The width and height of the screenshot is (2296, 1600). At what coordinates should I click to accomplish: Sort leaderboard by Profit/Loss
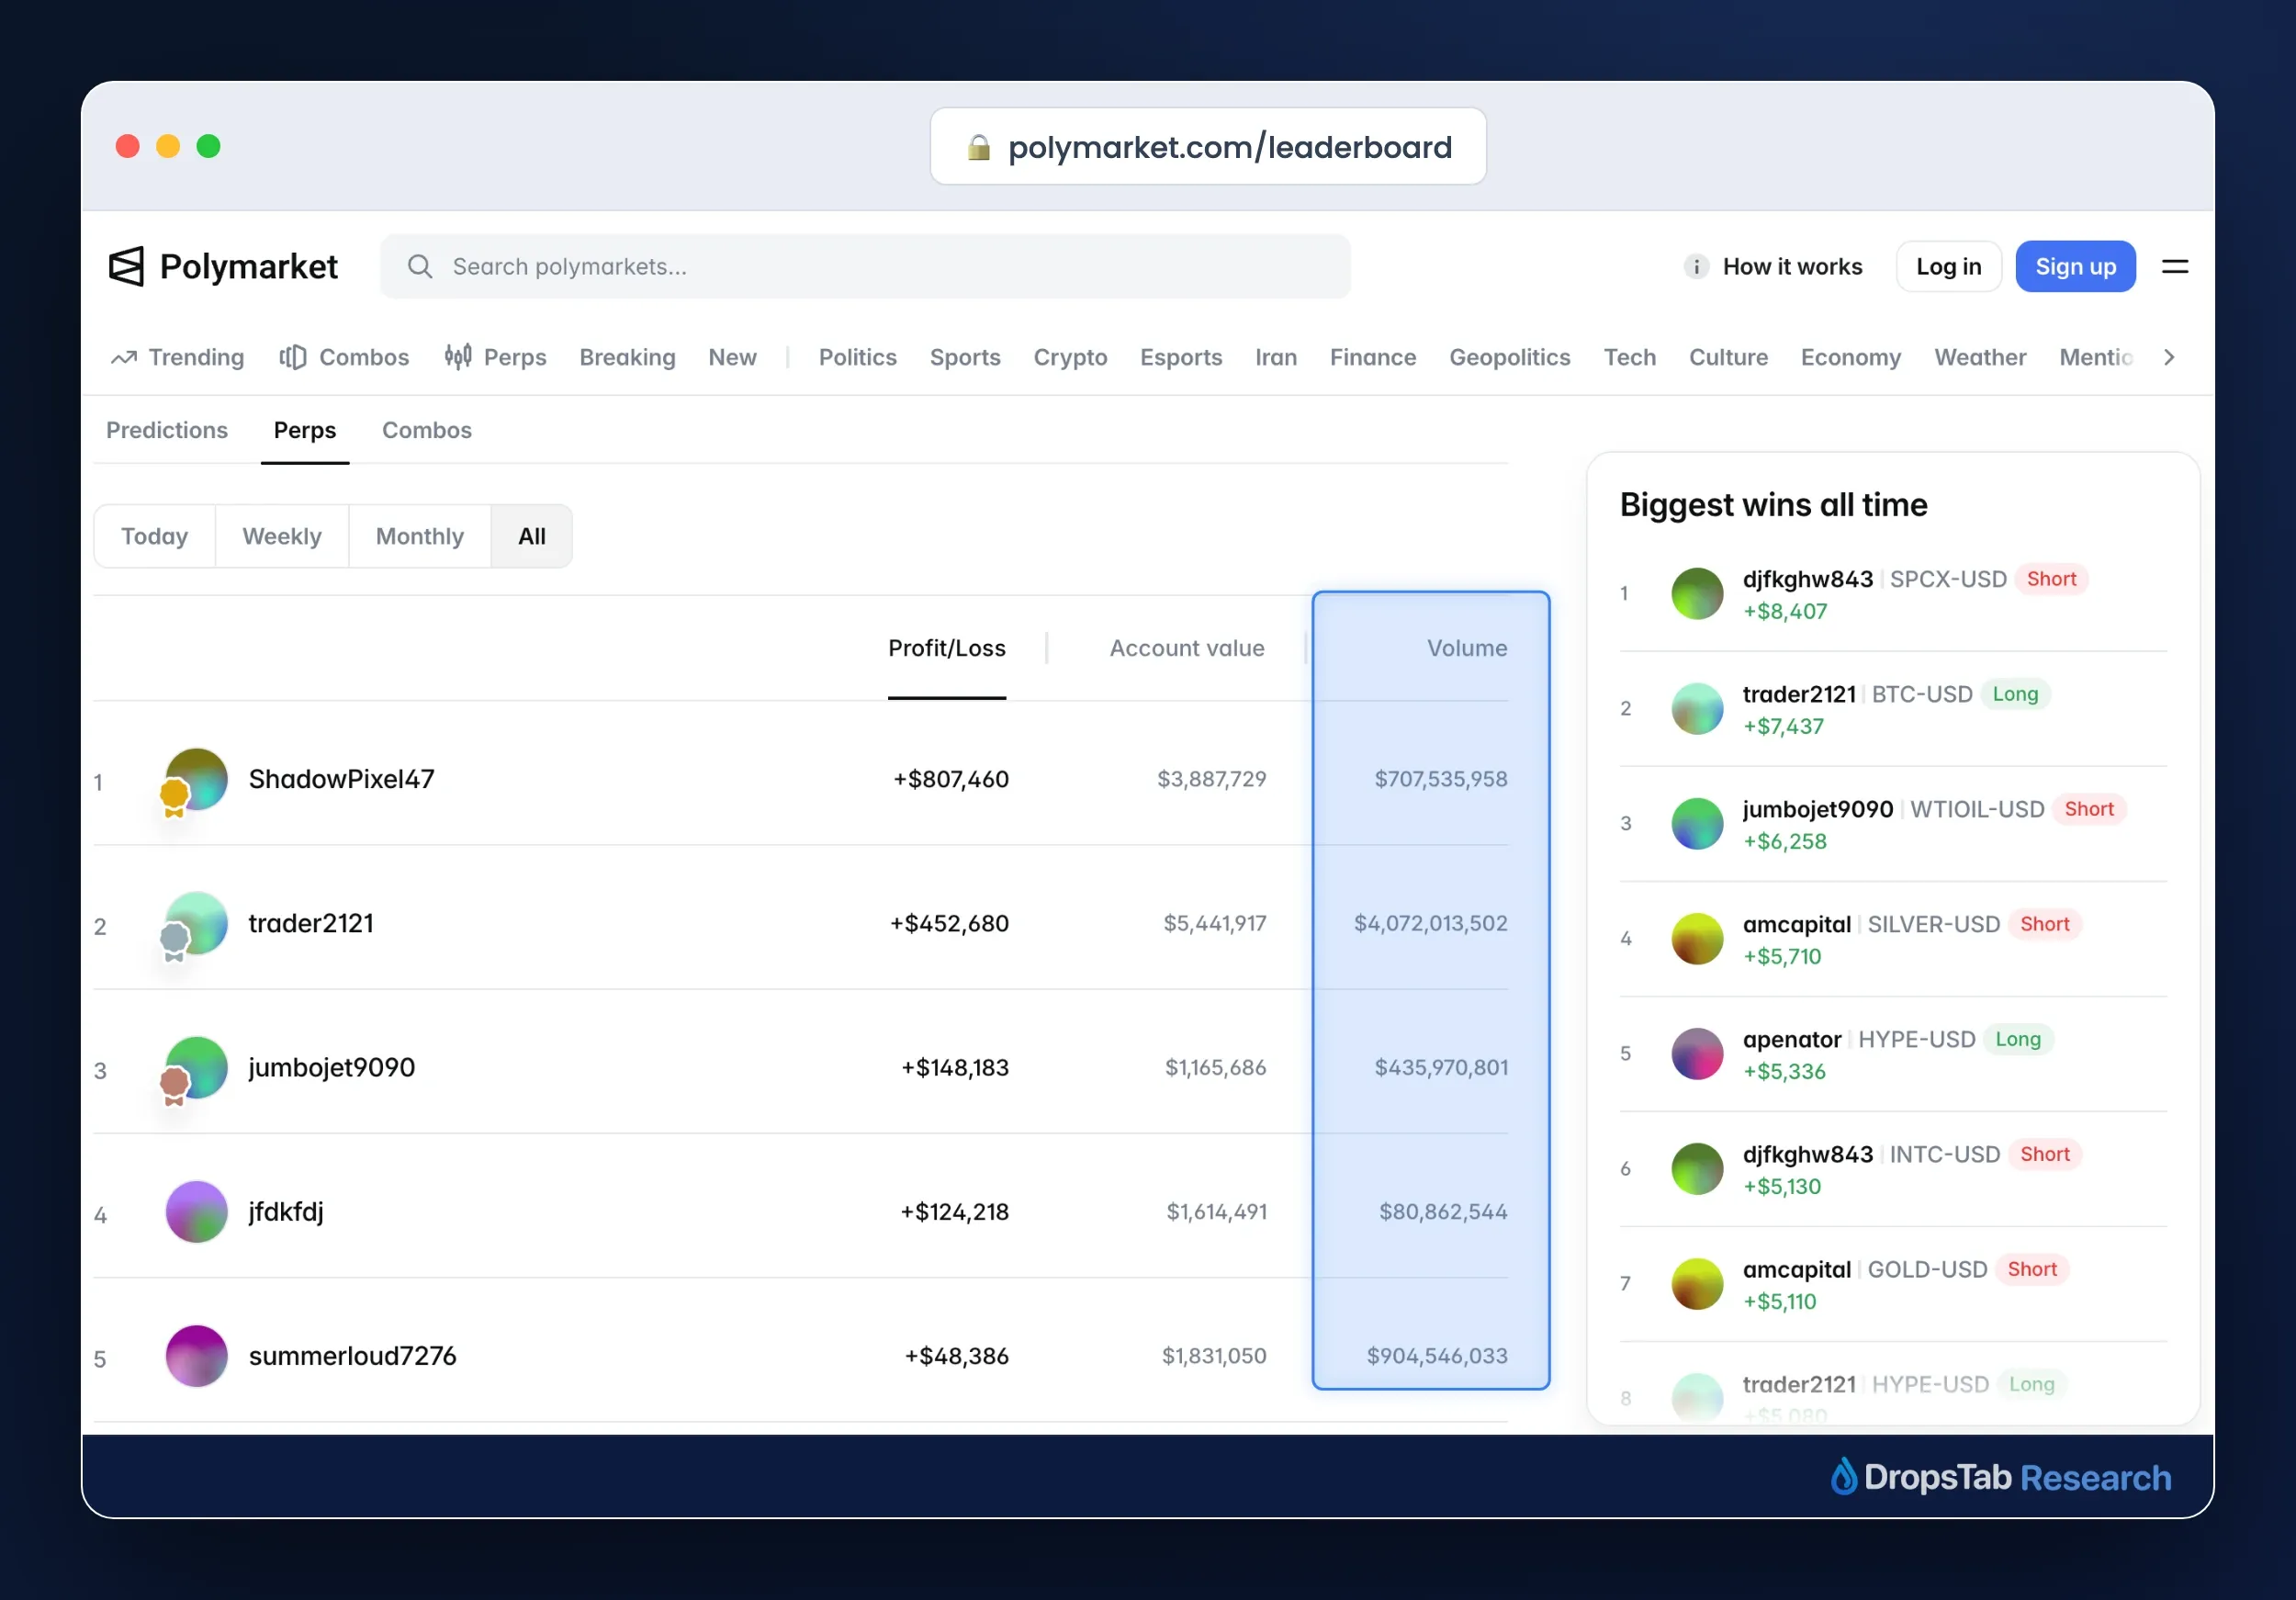coord(947,648)
